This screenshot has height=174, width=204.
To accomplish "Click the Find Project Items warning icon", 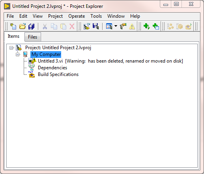I will click(132, 26).
